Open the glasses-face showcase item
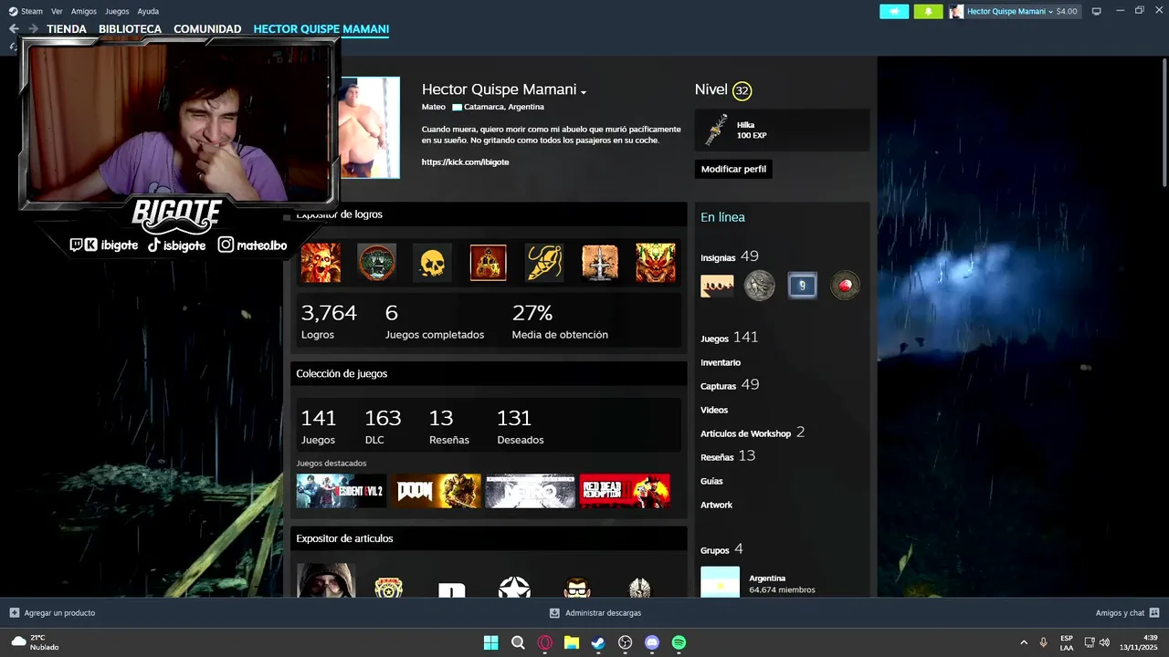This screenshot has height=657, width=1169. [577, 588]
